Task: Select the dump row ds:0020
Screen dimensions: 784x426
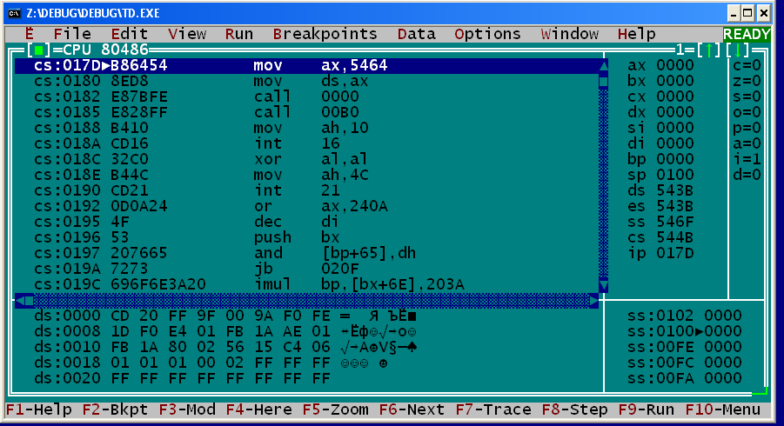Action: click(x=182, y=378)
